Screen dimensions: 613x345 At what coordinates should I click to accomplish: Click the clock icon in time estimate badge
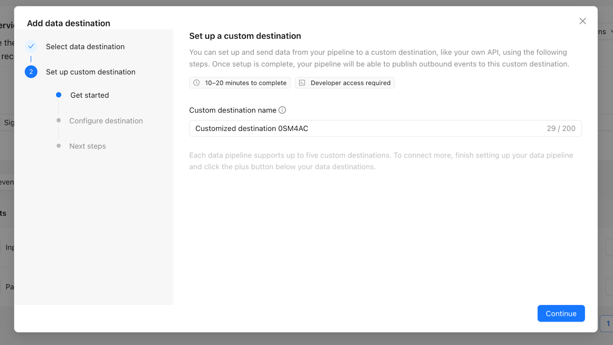click(197, 83)
